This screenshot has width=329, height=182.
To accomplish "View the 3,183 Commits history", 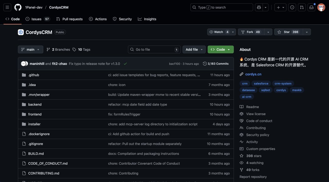I will [216, 64].
